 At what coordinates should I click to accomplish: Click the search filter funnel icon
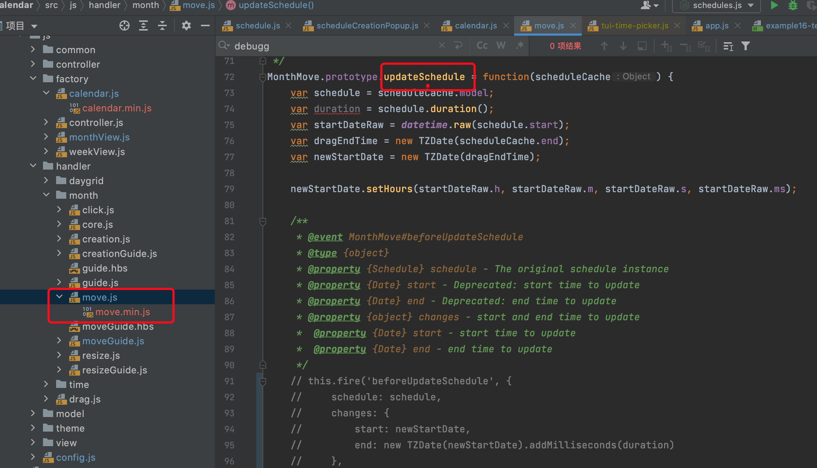coord(746,46)
